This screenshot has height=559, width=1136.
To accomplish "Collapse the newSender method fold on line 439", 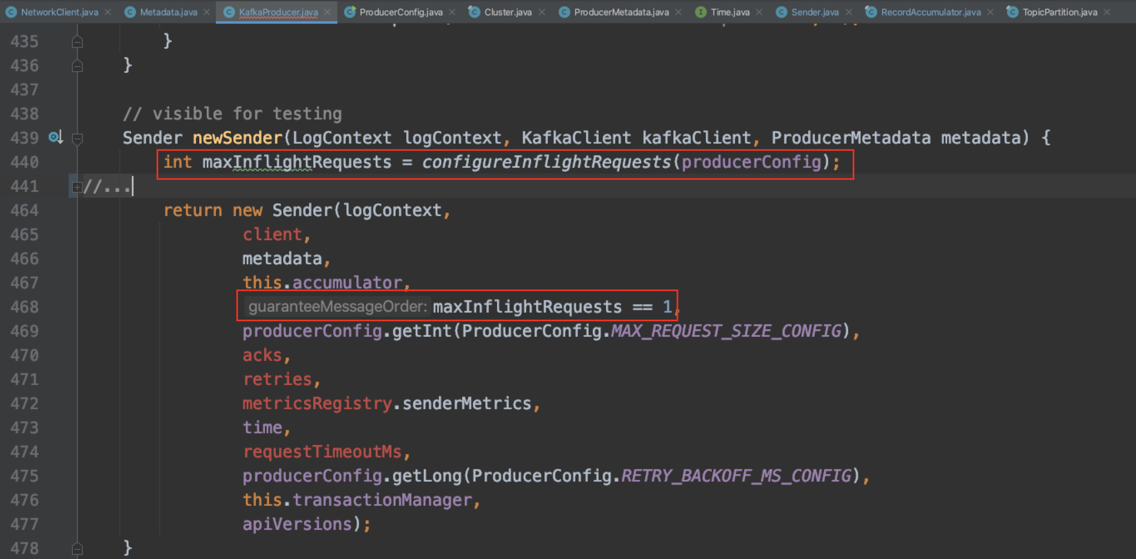I will point(77,139).
